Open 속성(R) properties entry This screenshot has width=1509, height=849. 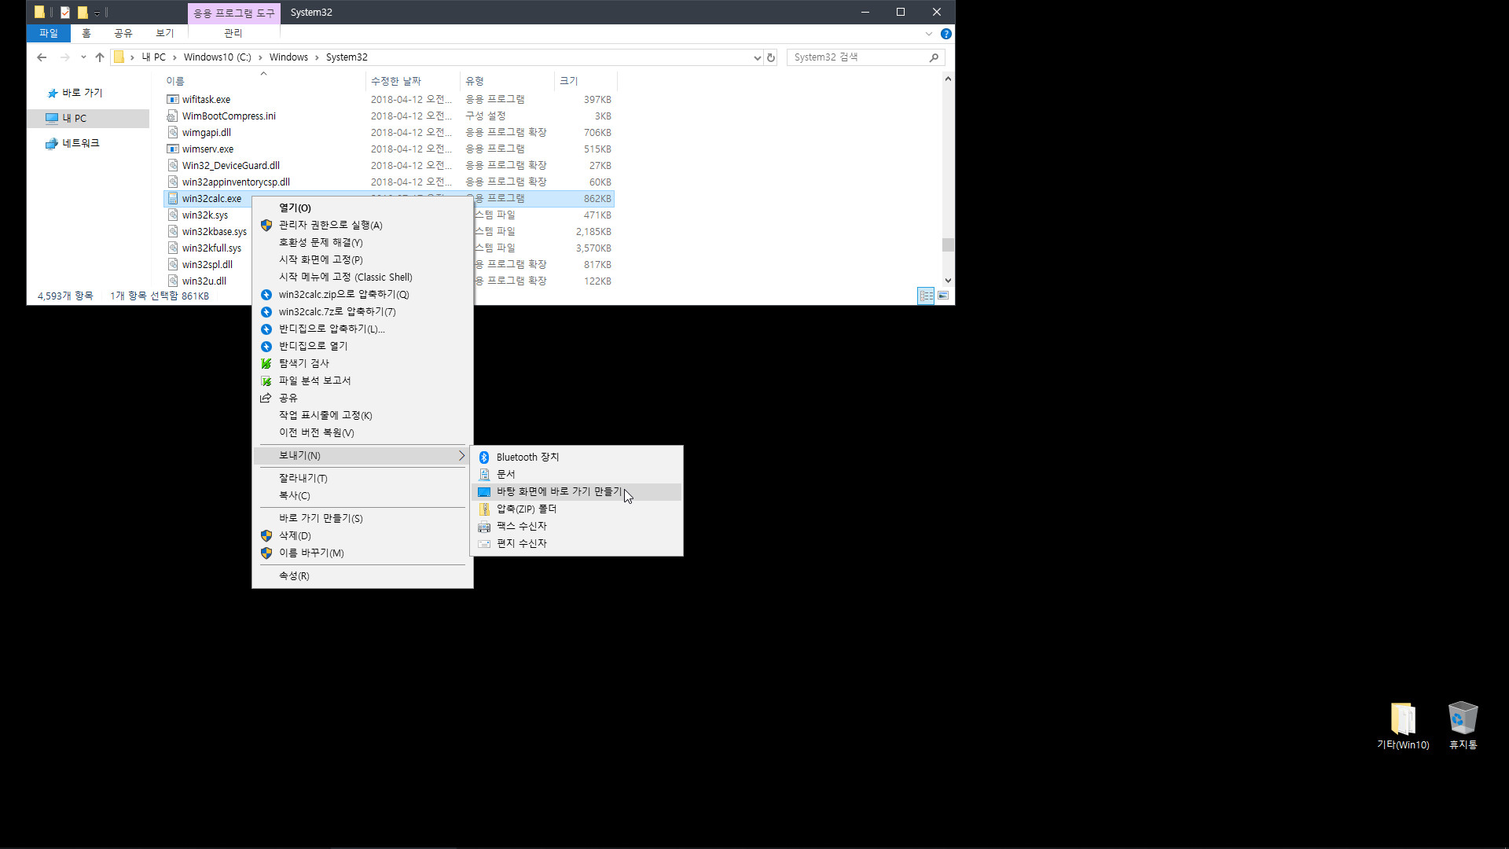point(362,575)
